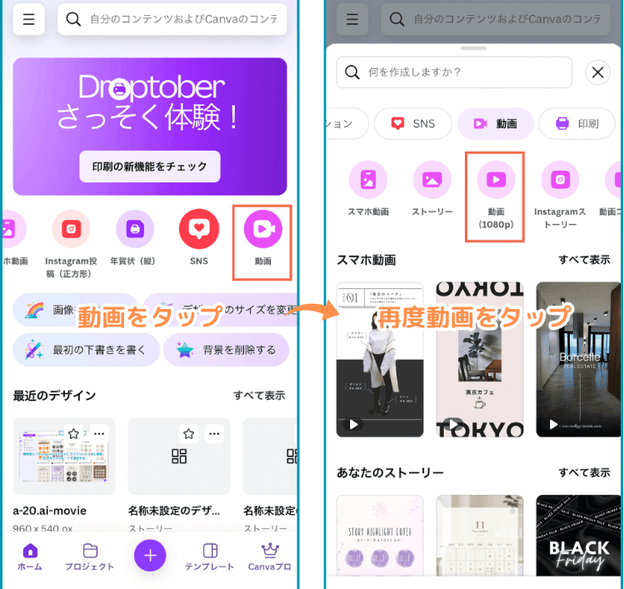Play the Borcelle template video
Screen dimensions: 624x589
(x=553, y=425)
